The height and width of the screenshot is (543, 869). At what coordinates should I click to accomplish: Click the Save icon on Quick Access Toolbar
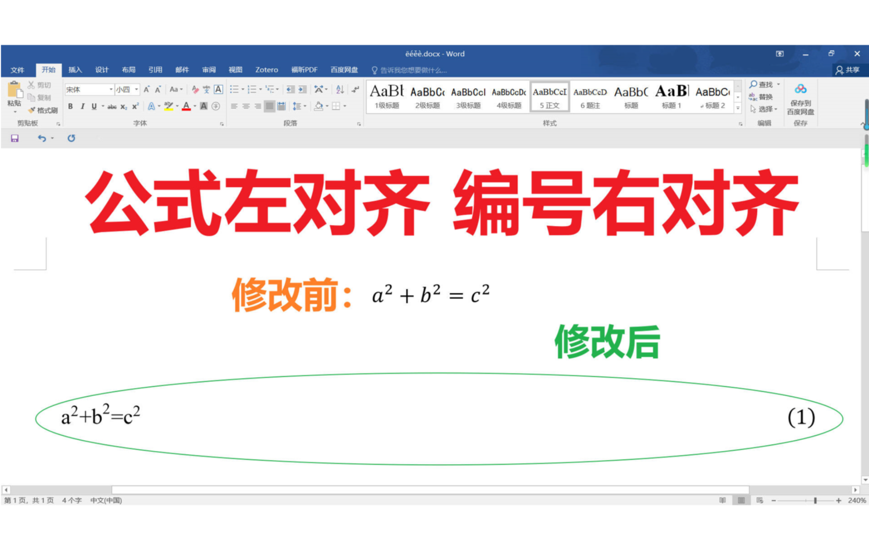15,138
